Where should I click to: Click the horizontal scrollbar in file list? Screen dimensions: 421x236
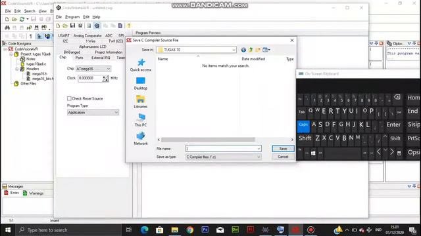208,140
